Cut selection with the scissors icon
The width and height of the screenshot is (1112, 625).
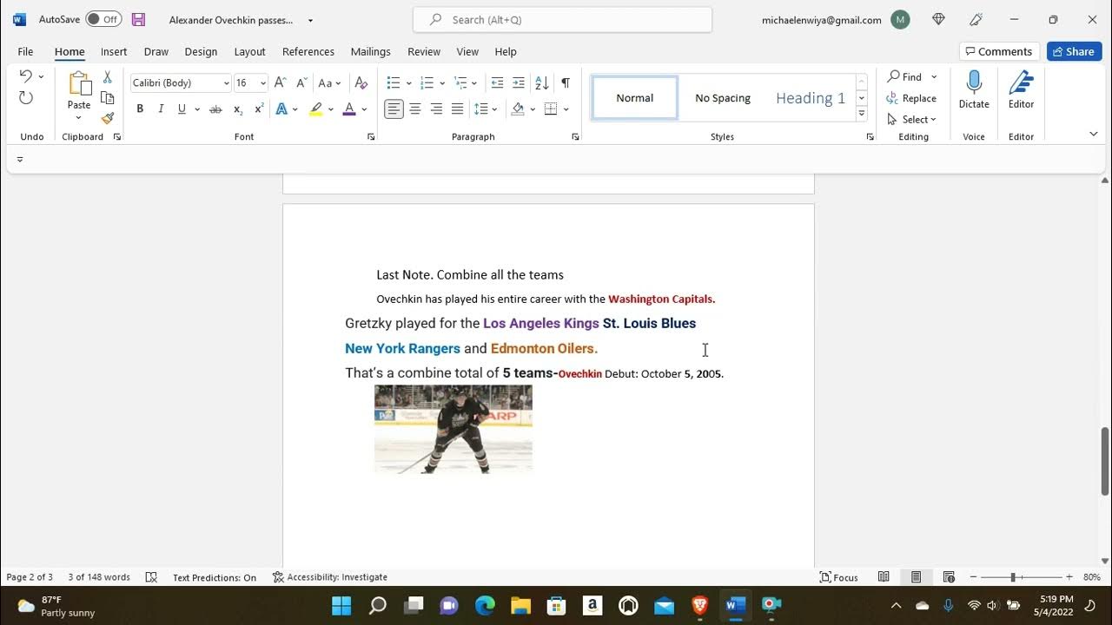[x=108, y=77]
